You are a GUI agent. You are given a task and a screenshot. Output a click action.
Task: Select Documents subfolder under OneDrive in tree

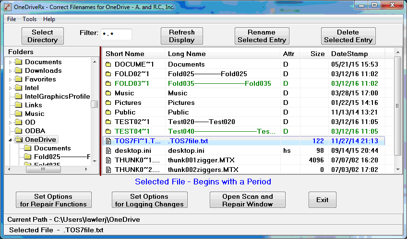52,148
